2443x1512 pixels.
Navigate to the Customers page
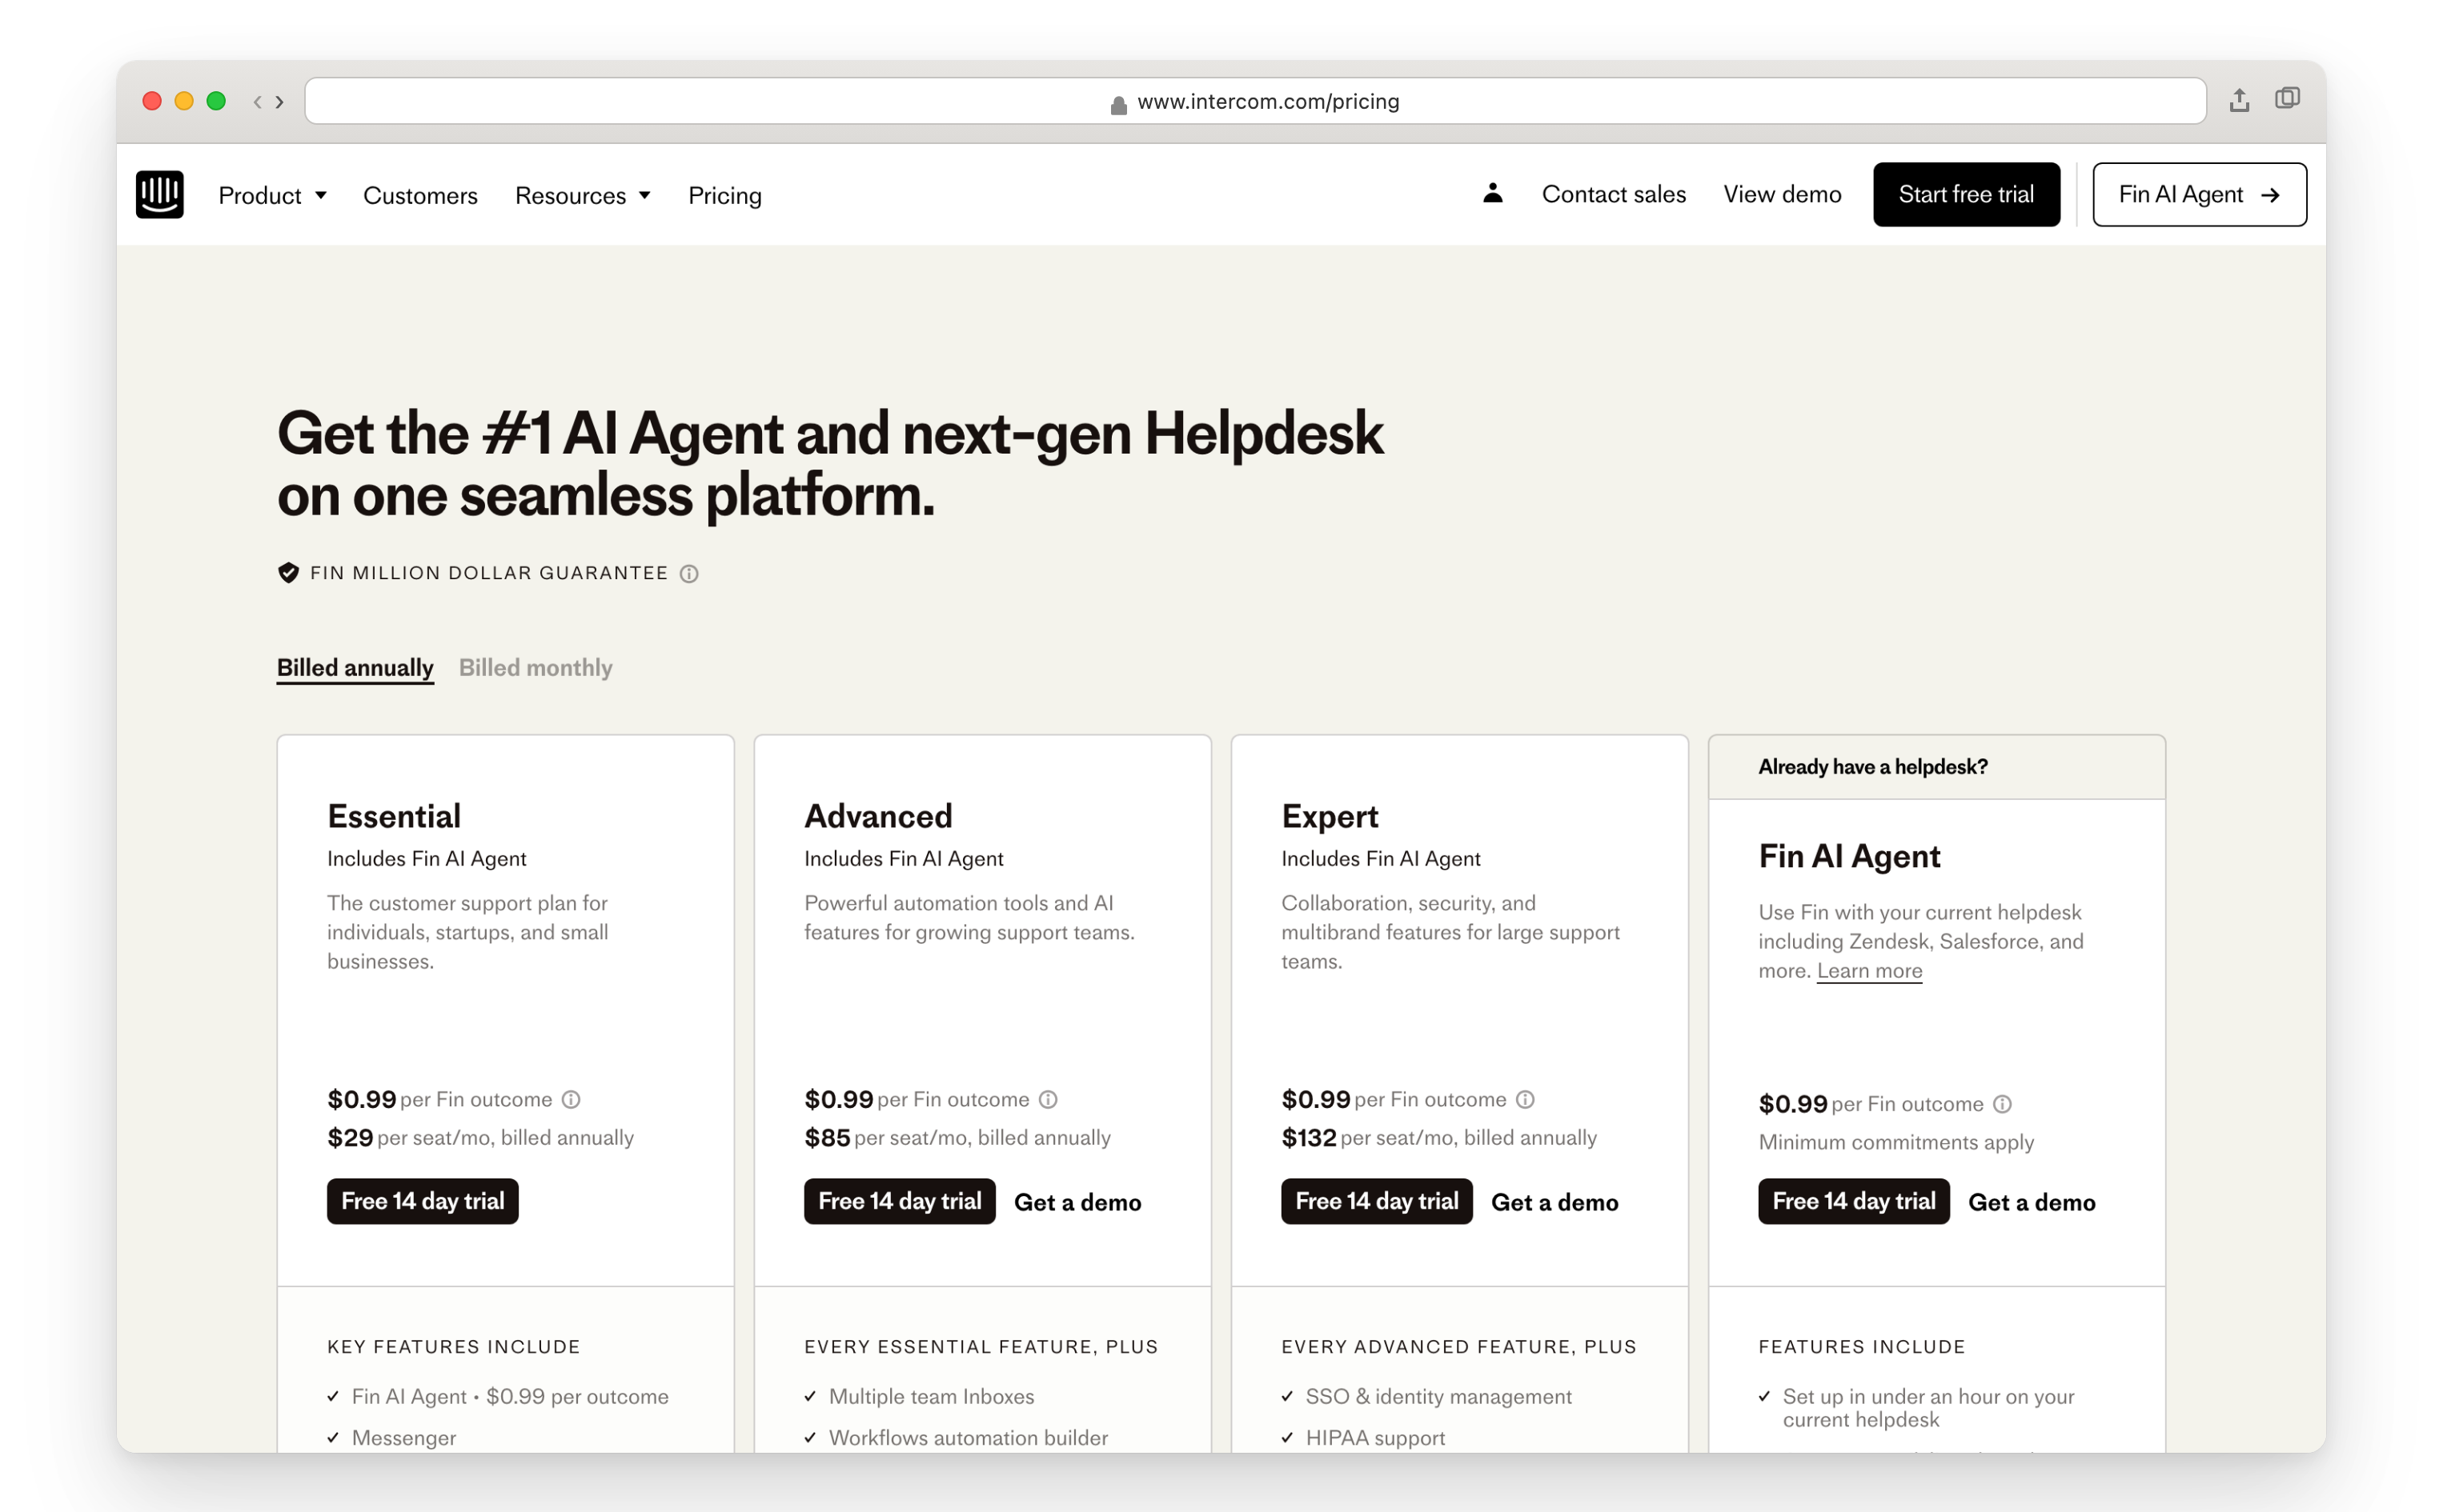419,195
